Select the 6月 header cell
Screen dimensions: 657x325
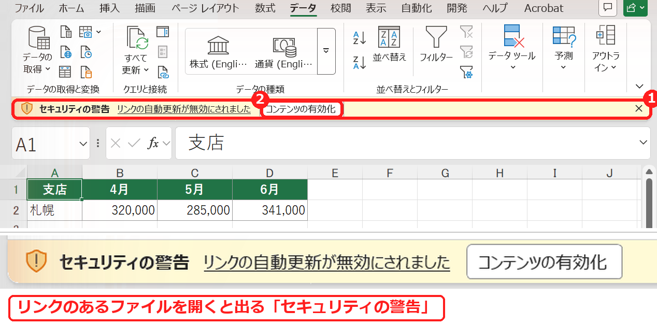(270, 189)
